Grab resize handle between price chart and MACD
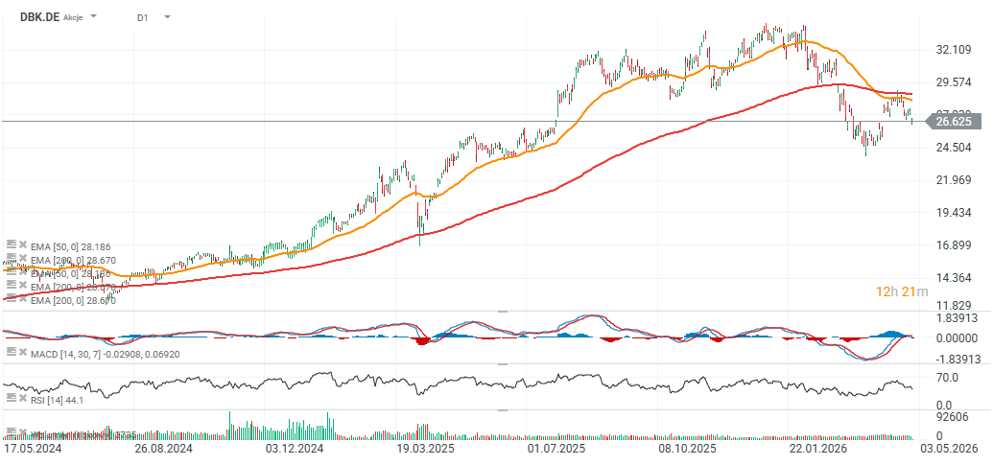This screenshot has height=465, width=993. point(502,314)
